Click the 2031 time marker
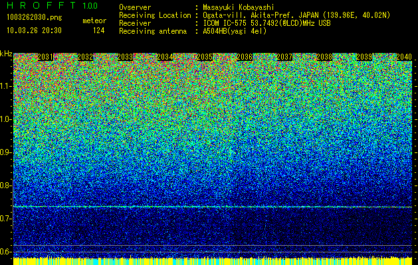This screenshot has height=265, width=418. pos(45,57)
